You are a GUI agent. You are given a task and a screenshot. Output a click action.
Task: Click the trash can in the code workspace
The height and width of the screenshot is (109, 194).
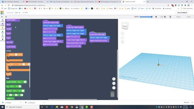(x=112, y=94)
